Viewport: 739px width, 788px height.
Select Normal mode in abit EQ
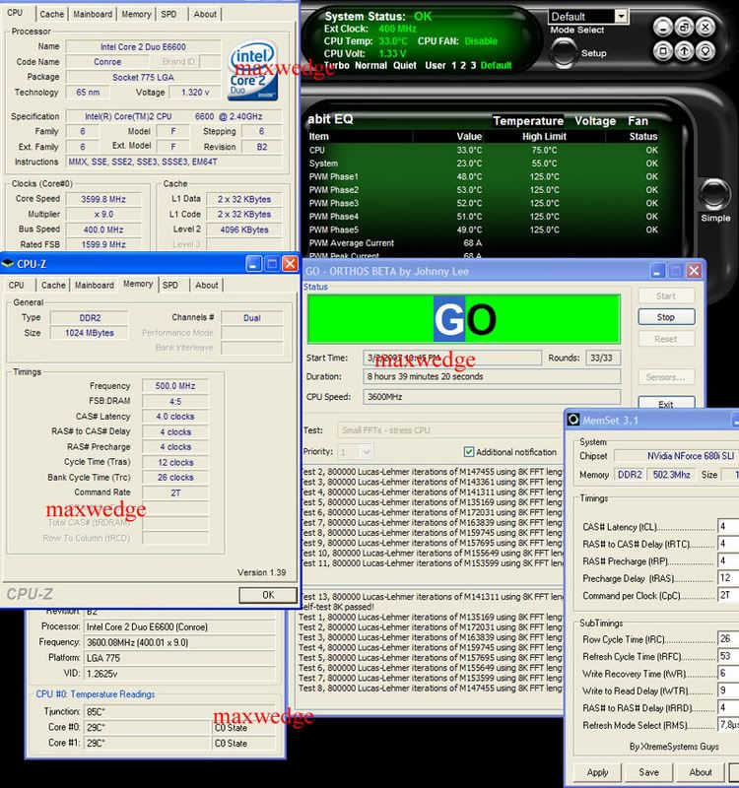tap(371, 65)
